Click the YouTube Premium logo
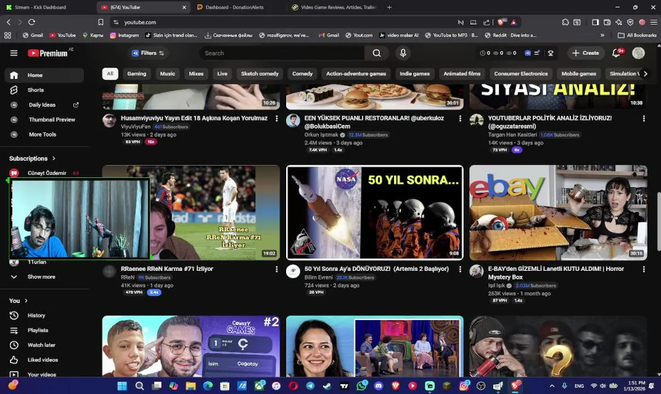The height and width of the screenshot is (394, 661). pyautogui.click(x=48, y=53)
